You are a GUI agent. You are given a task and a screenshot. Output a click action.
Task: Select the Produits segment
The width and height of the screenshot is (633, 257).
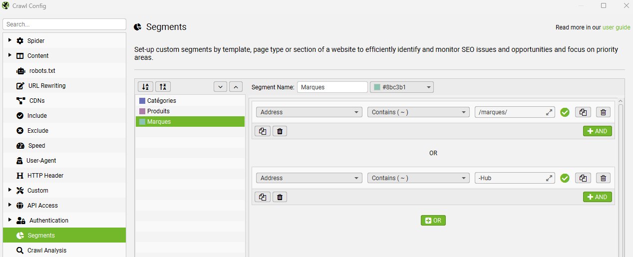[158, 111]
